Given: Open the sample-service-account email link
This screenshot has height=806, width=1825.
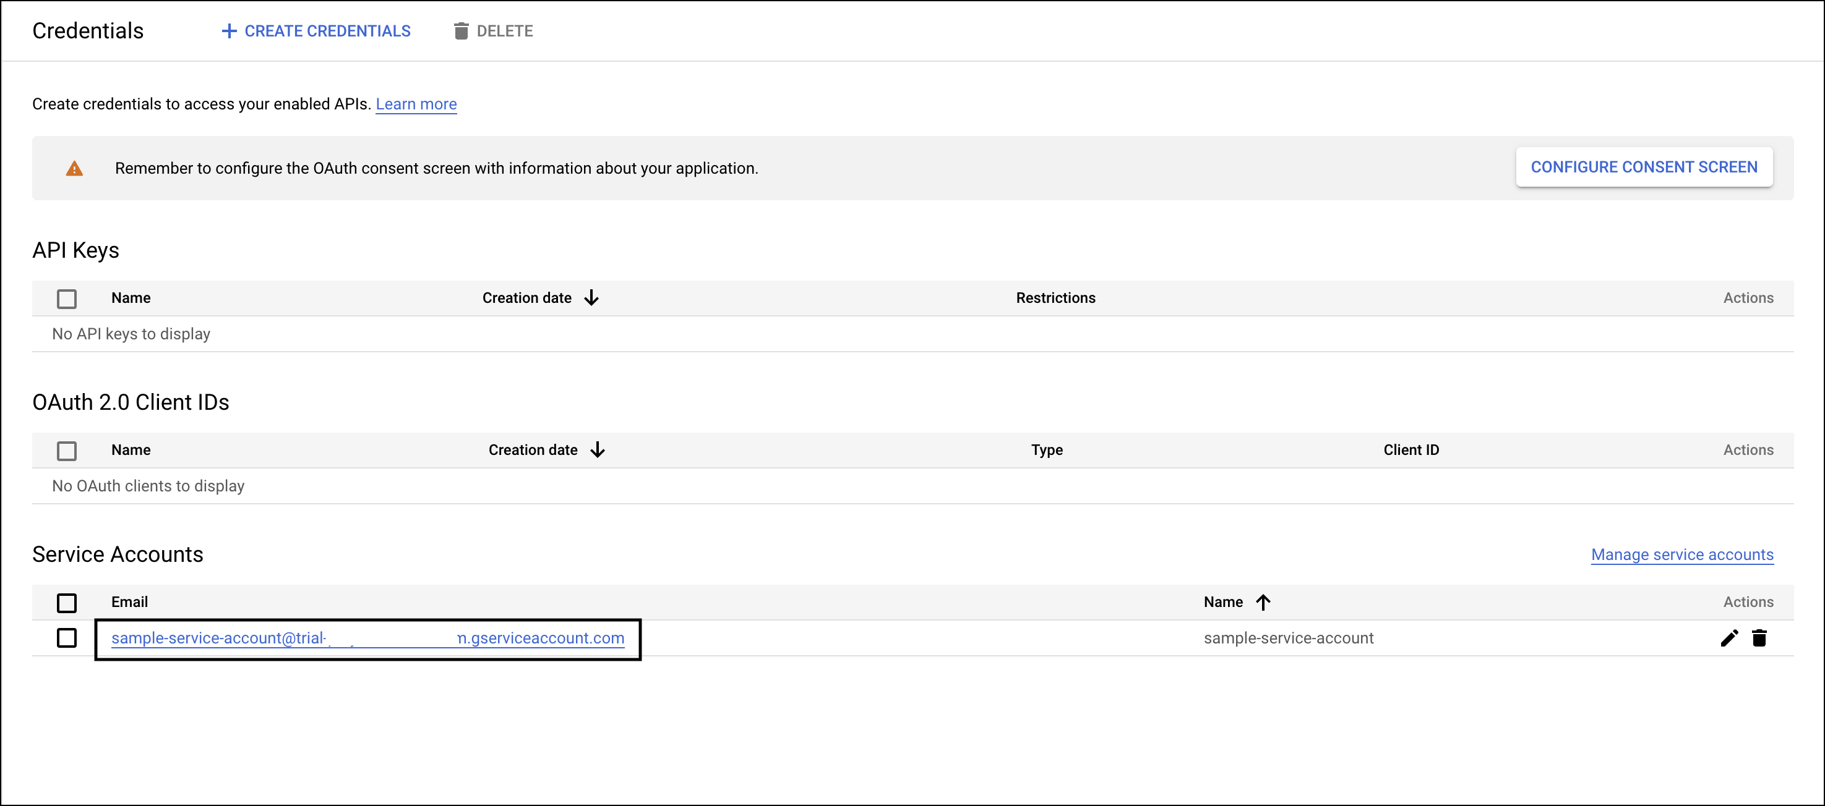Looking at the screenshot, I should click(x=367, y=638).
